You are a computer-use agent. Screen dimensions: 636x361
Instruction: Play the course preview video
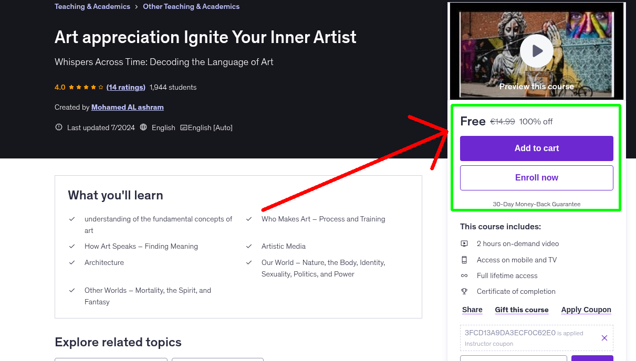click(536, 50)
